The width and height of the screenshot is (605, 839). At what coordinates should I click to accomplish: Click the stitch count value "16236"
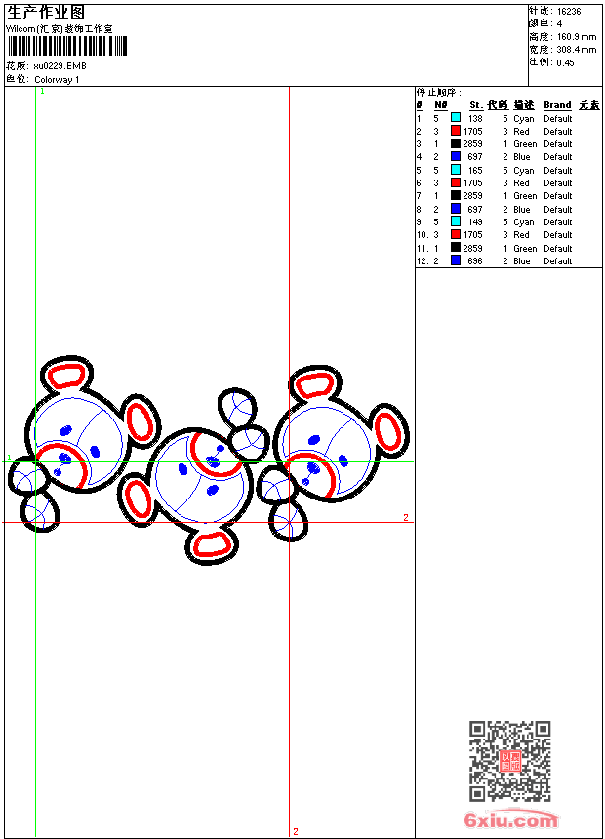[x=569, y=12]
